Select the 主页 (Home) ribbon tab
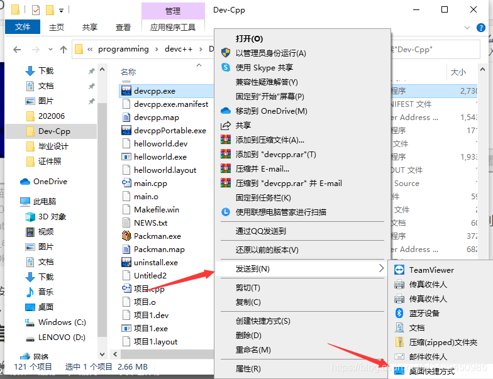Screen dimensions: 493x379 57,28
